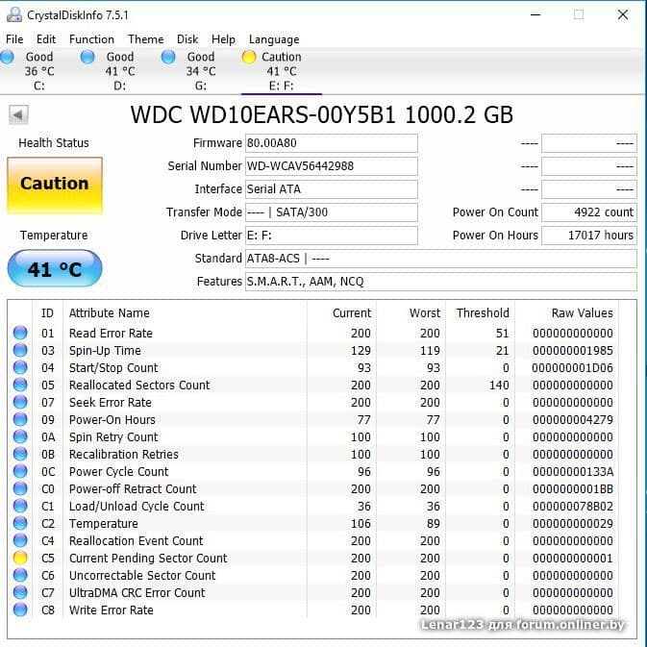The image size is (647, 647).
Task: Open the Edit menu
Action: click(x=46, y=39)
